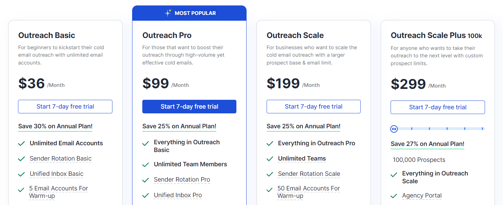503x205 pixels.
Task: Click the sparkle icon in the MOST POPULAR banner
Action: pyautogui.click(x=167, y=13)
